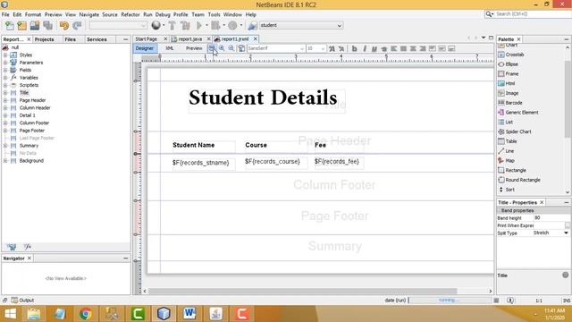Toggle align text left
572x322 pixels.
click(393, 48)
